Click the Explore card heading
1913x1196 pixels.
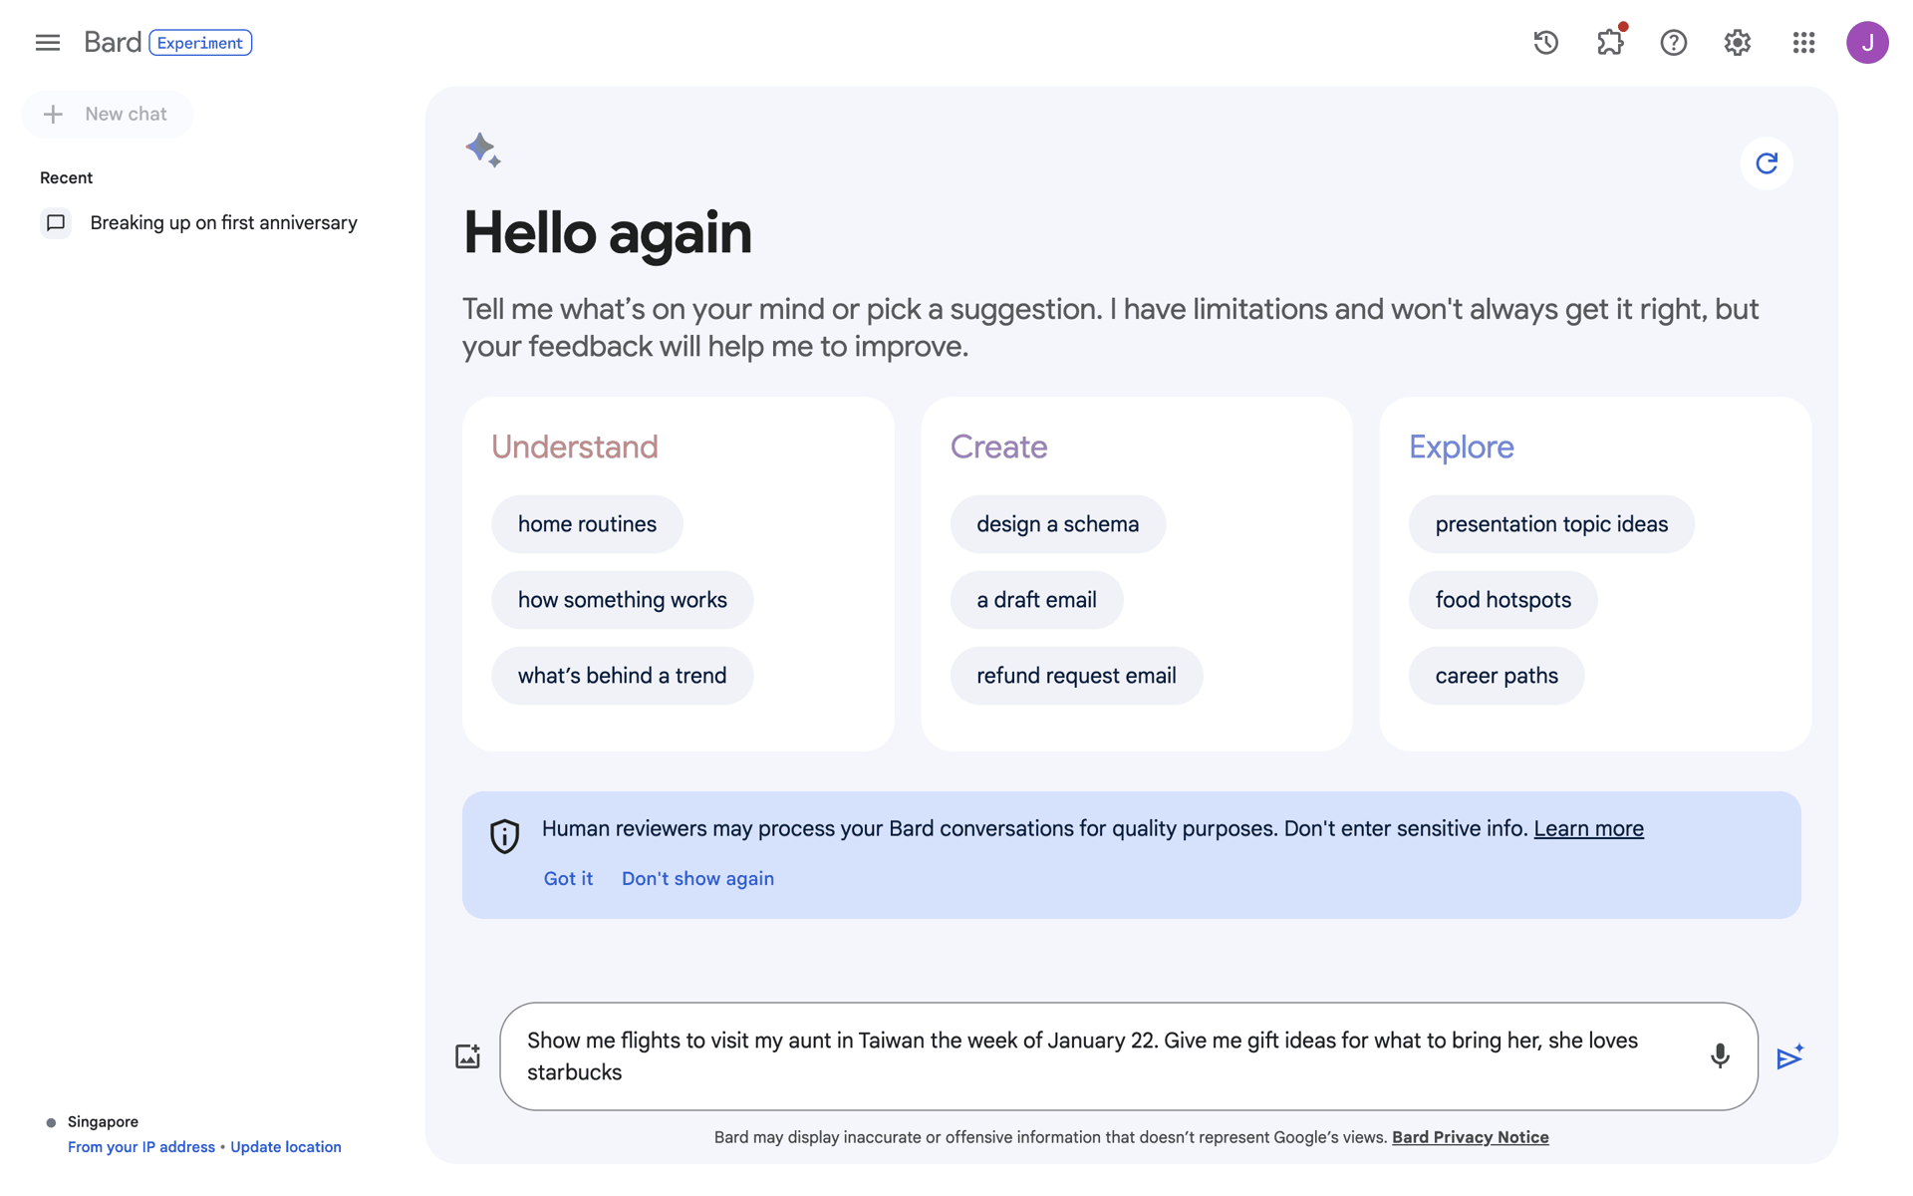pyautogui.click(x=1461, y=448)
